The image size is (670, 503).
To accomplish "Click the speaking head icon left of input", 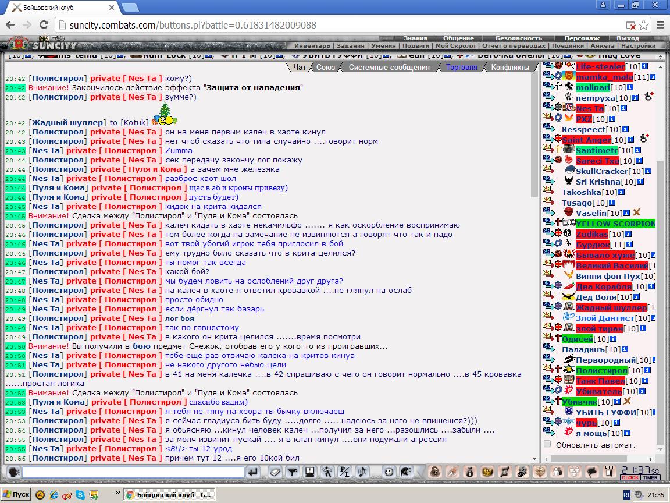I will (14, 472).
